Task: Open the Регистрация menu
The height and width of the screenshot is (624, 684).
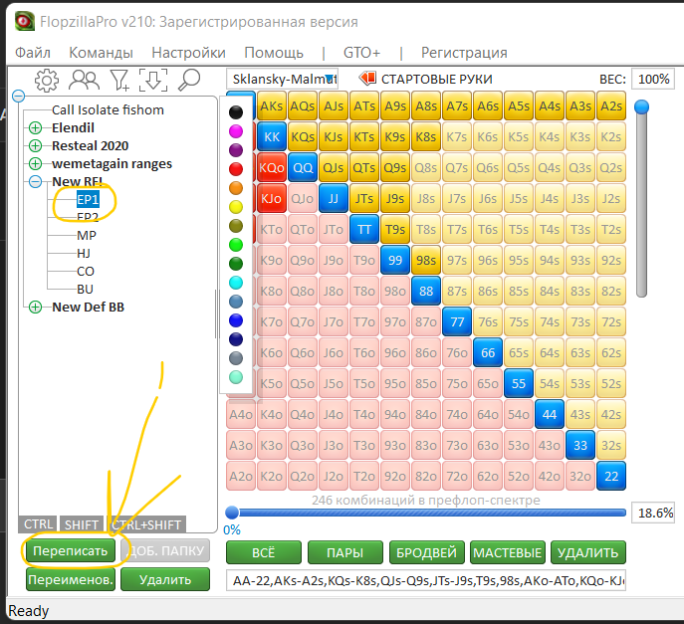Action: (x=464, y=53)
